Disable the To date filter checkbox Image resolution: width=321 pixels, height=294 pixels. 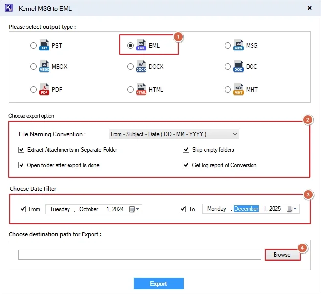pos(183,209)
